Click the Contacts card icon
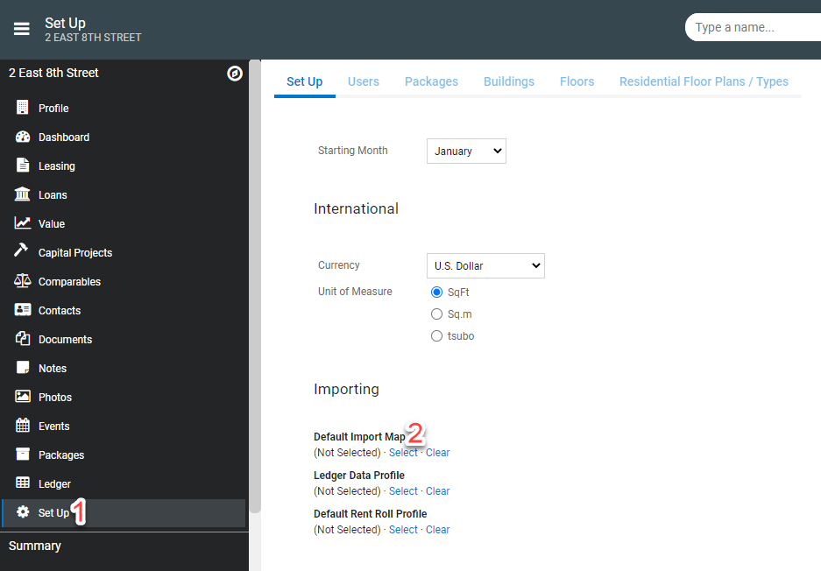Screen dimensions: 821x571 click(23, 310)
